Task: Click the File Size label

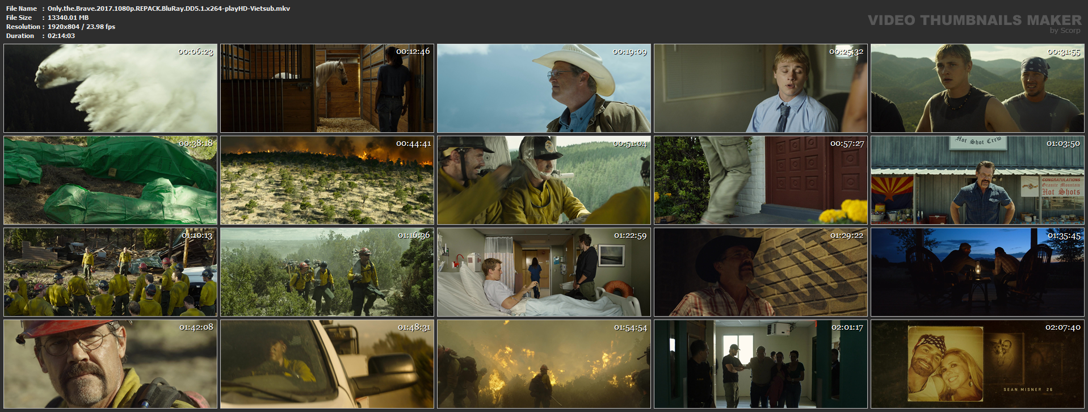Action: [x=19, y=18]
